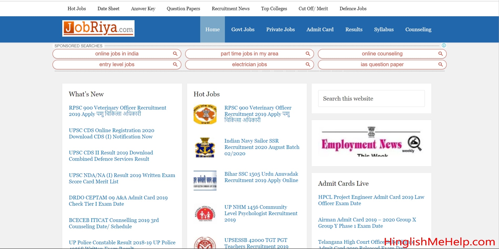Open UP NHM 1456 Community Level Psychologist link

point(261,213)
